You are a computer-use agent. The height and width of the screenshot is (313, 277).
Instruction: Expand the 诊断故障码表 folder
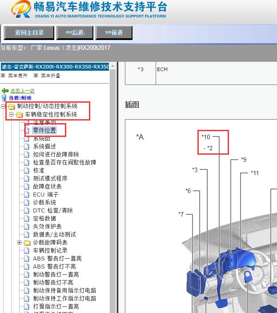[20, 243]
